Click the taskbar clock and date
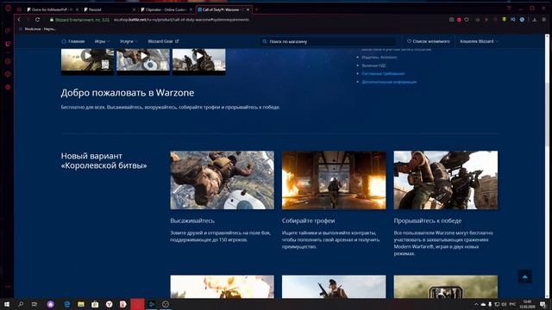This screenshot has width=552, height=310. (527, 304)
